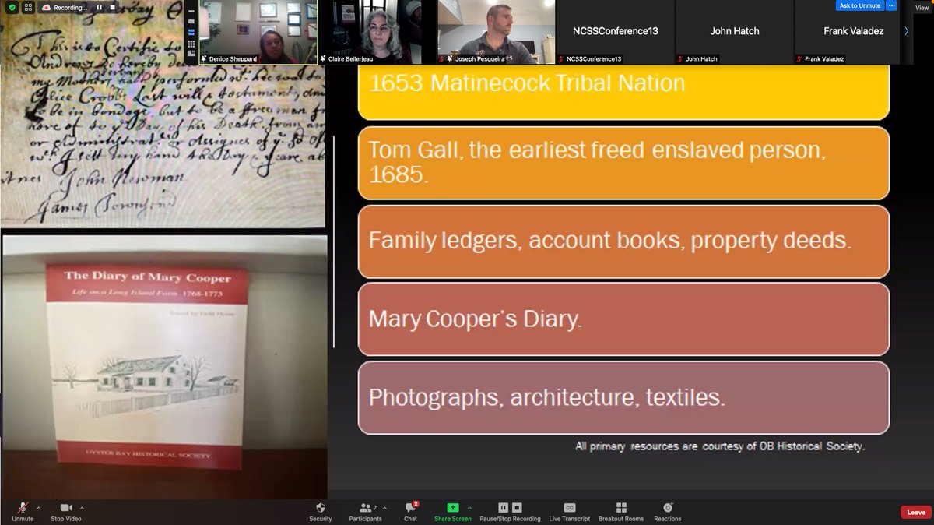Image resolution: width=934 pixels, height=525 pixels.
Task: Click the OB Historical Society credit line
Action: [720, 446]
